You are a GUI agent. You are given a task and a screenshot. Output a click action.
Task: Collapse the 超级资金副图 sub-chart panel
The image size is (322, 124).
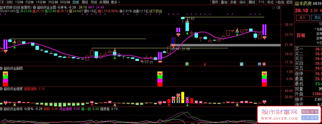pos(2,68)
